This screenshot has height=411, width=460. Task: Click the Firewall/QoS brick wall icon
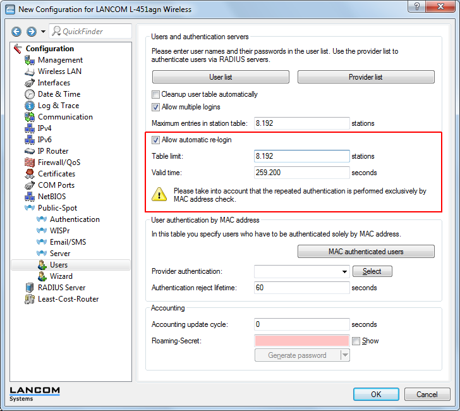[29, 163]
